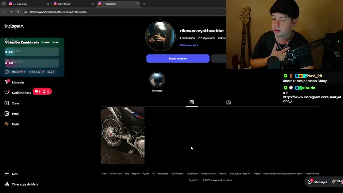Click the Kick status pill in voting overlay

[55, 42]
